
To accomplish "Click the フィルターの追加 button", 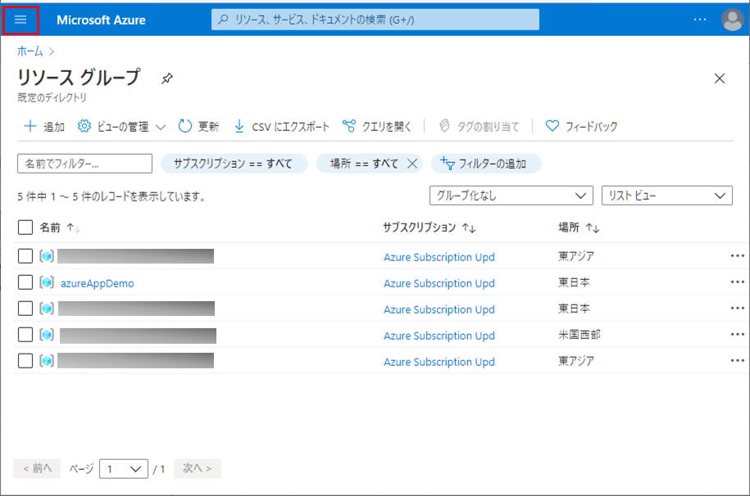I will 486,164.
